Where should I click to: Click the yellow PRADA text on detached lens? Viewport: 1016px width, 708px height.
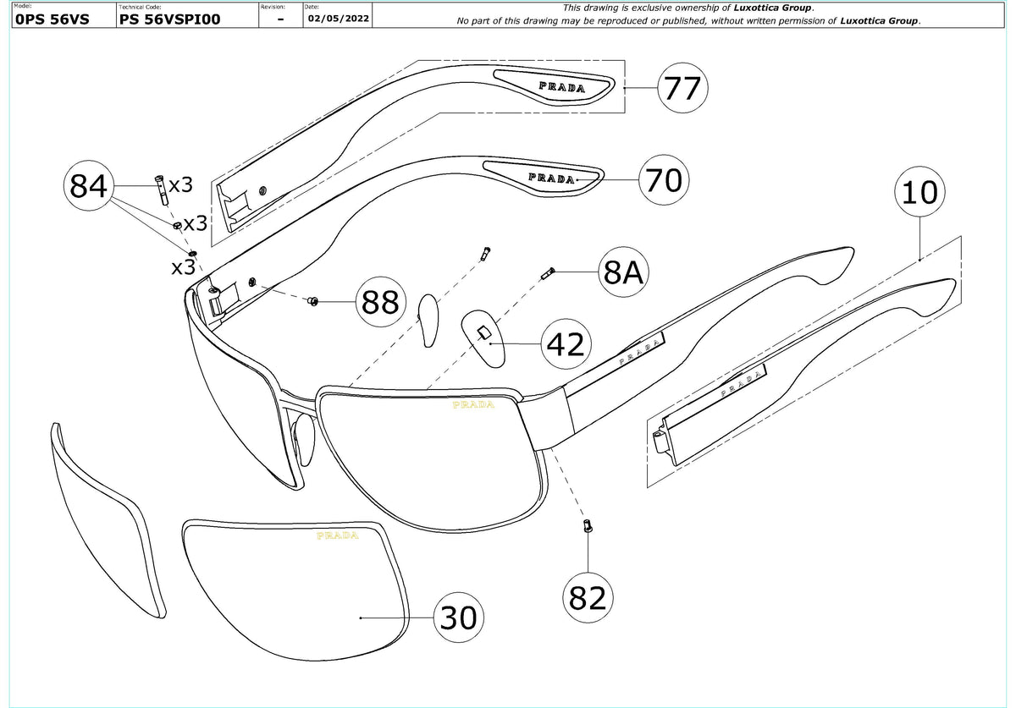coord(337,535)
